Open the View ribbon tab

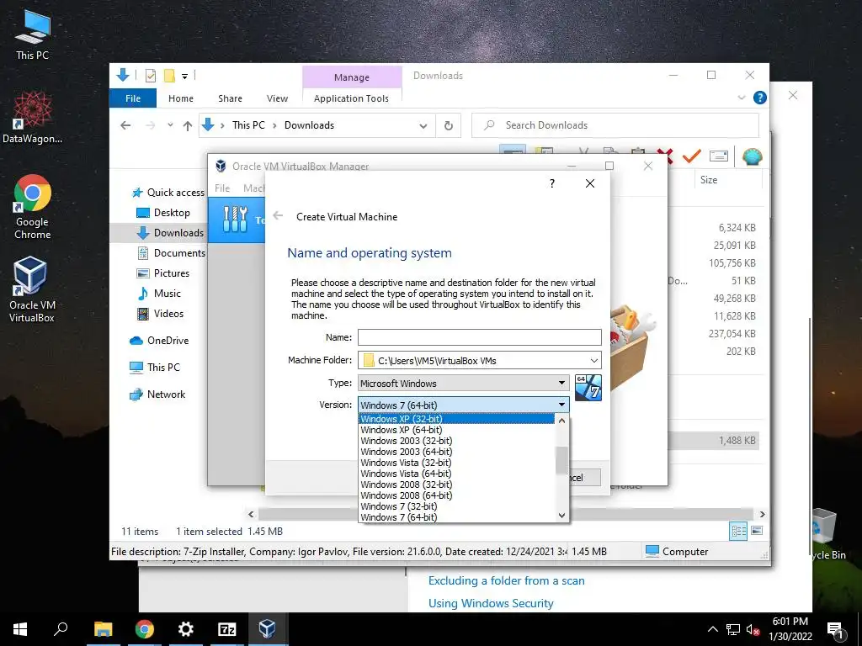tap(277, 98)
